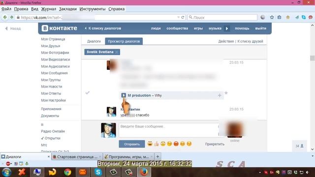Select the Просмотр диалогов tab
This screenshot has height=177, width=315.
point(124,41)
